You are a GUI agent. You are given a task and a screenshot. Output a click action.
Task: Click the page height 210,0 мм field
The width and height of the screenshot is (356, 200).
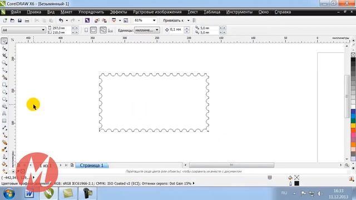coord(62,32)
